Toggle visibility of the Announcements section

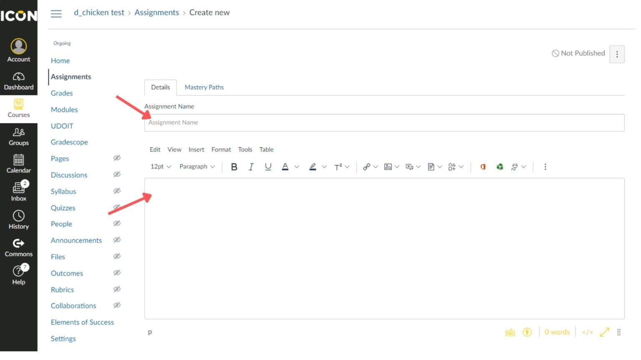tap(117, 240)
